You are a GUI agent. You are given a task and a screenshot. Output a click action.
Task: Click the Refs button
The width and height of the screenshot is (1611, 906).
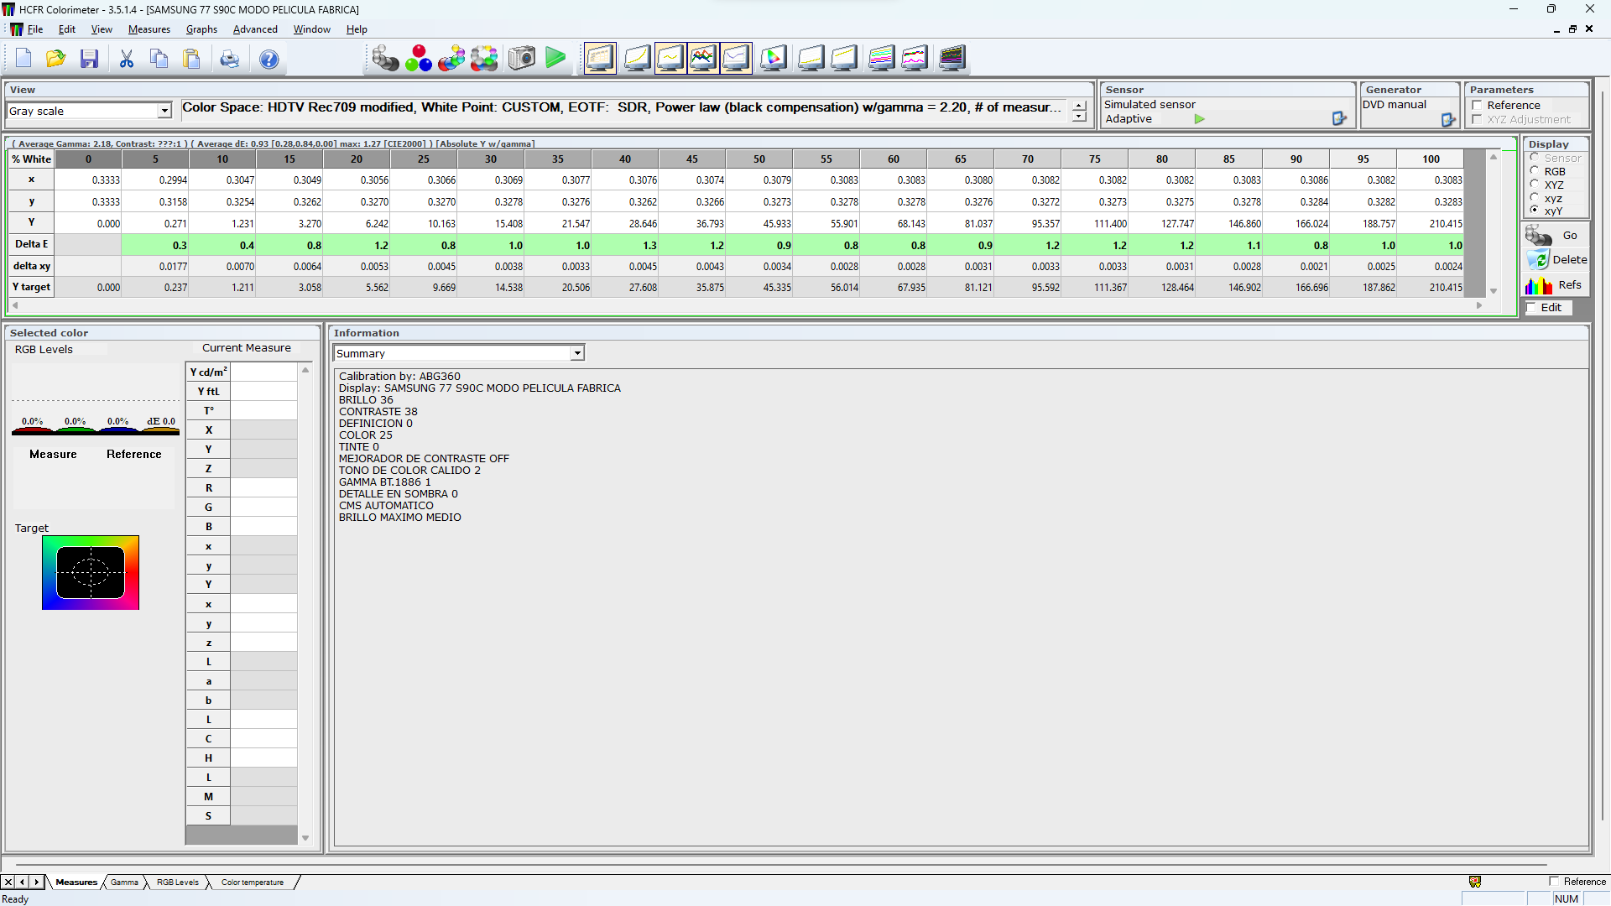(x=1555, y=285)
